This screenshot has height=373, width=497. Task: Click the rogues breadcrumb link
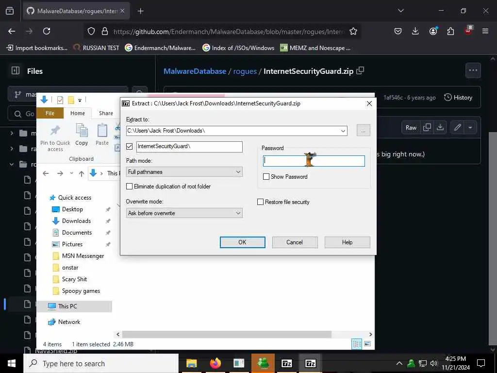tap(245, 71)
